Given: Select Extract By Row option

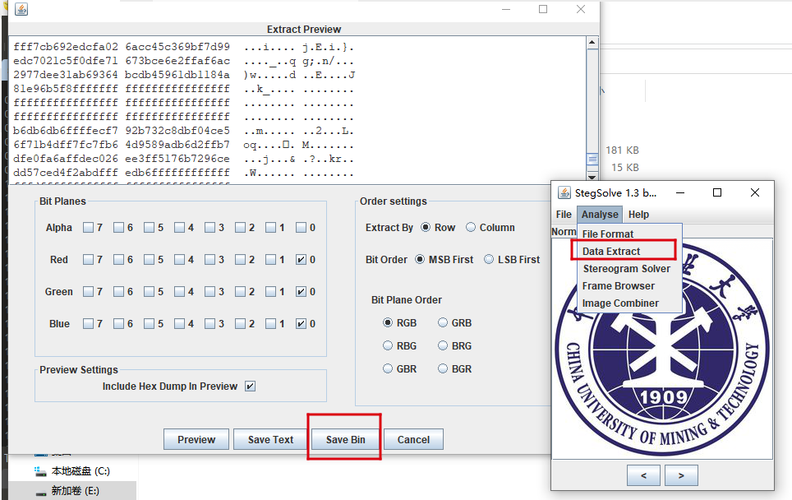Looking at the screenshot, I should pyautogui.click(x=426, y=228).
